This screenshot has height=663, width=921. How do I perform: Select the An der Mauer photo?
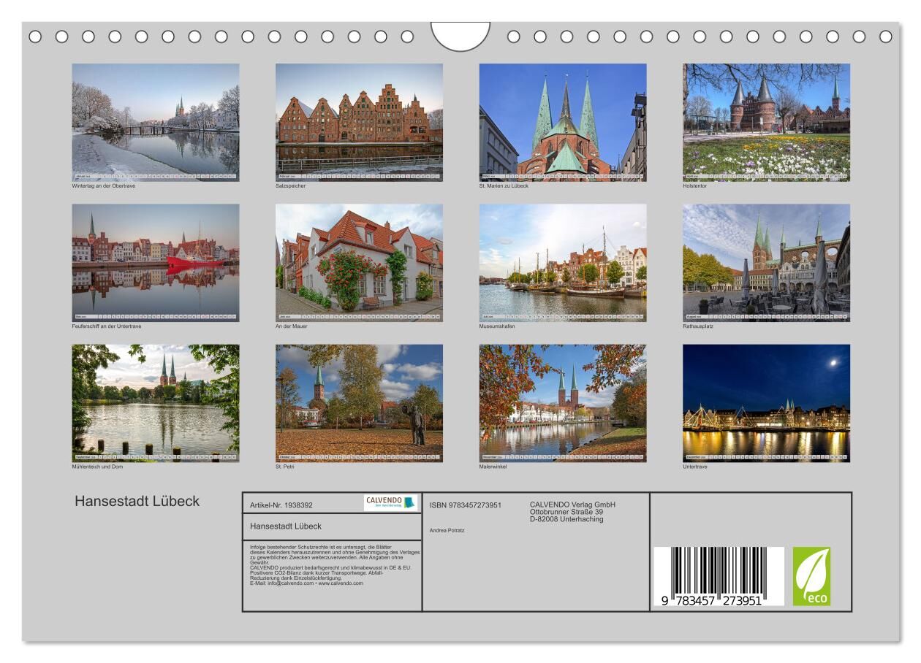(x=359, y=262)
